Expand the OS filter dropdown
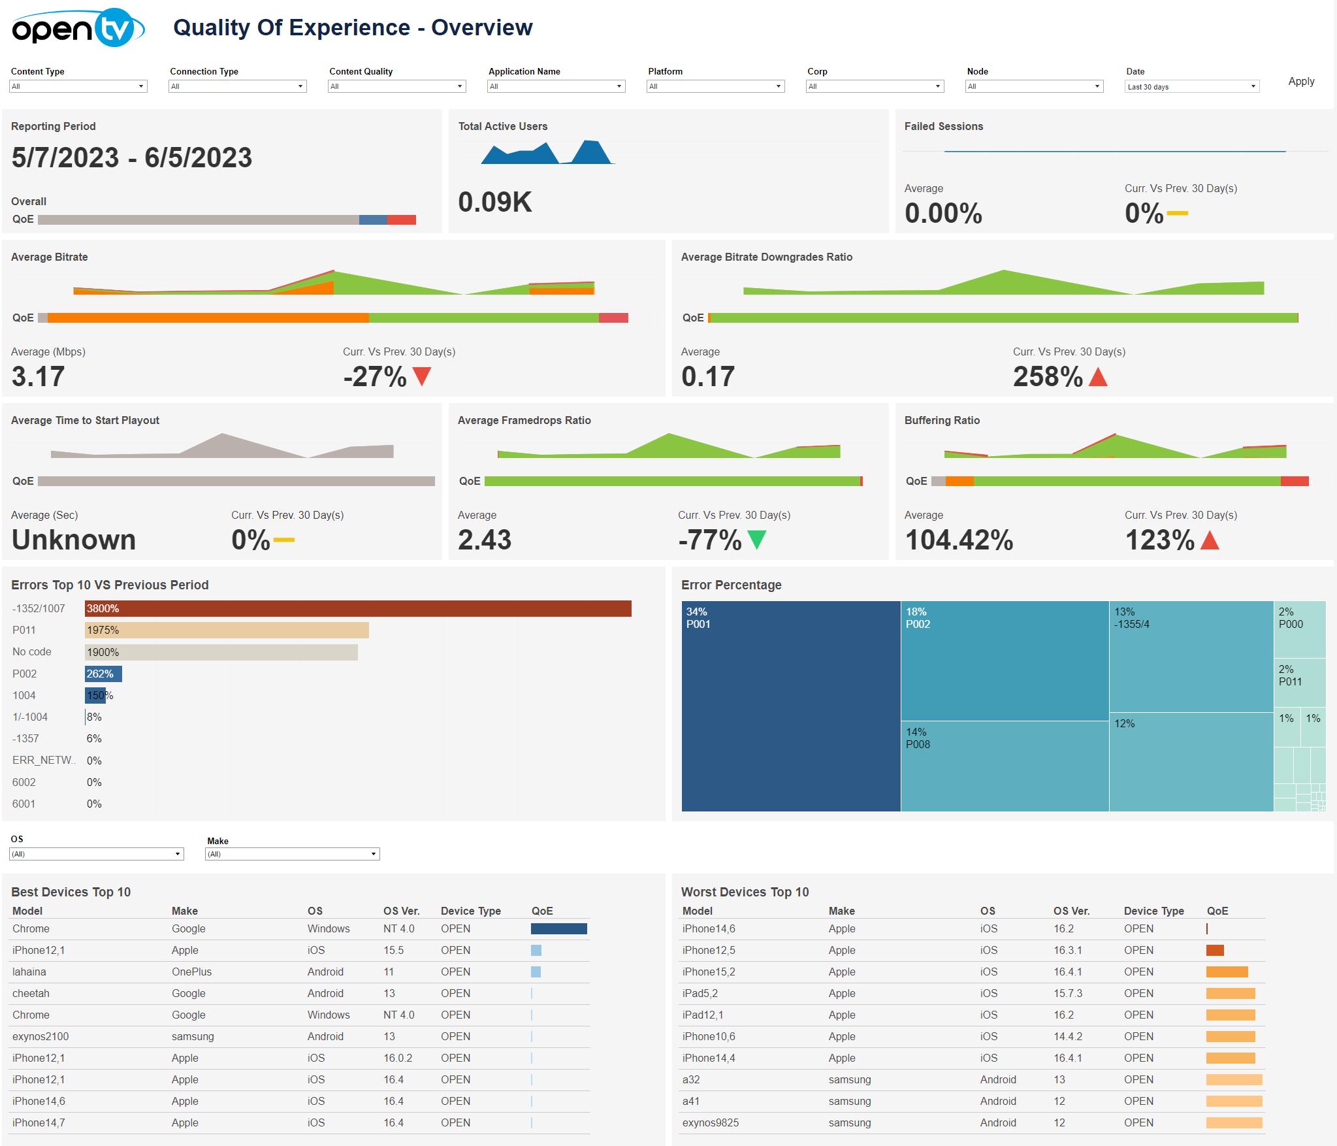The height and width of the screenshot is (1146, 1337). pos(96,854)
